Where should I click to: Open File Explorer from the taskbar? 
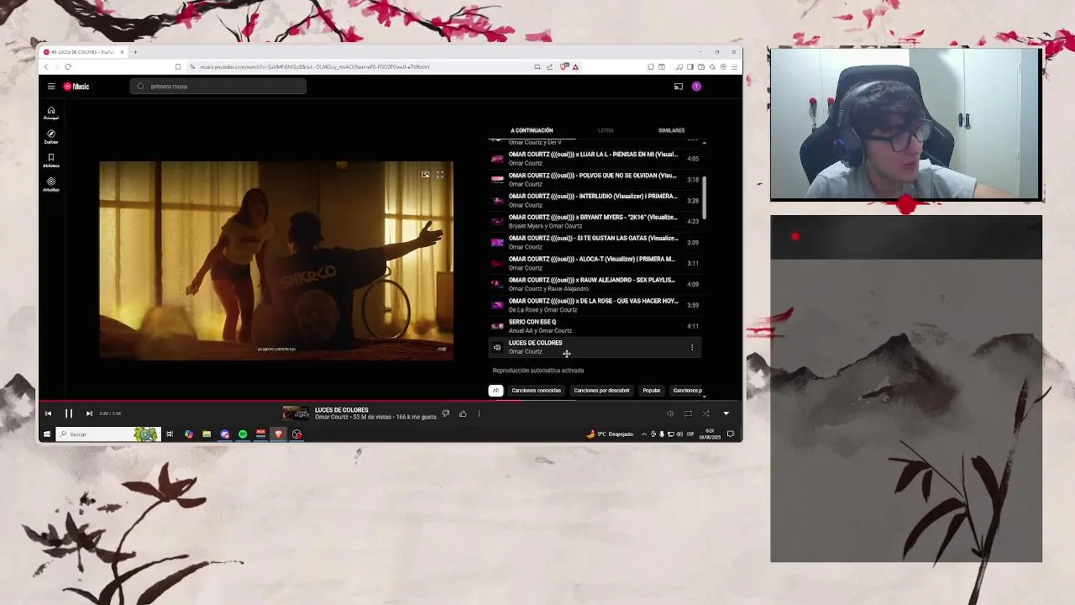(207, 434)
